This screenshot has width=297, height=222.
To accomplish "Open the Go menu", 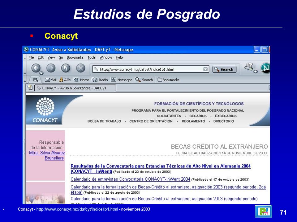I will tap(61, 57).
